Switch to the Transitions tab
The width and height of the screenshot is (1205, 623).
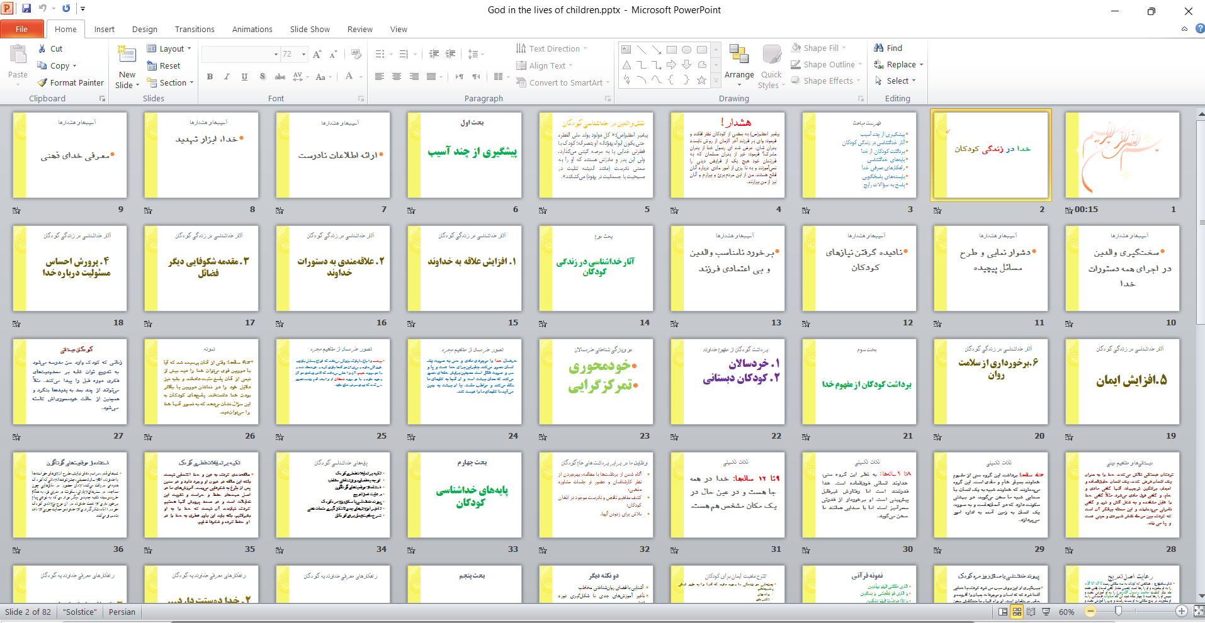click(195, 29)
